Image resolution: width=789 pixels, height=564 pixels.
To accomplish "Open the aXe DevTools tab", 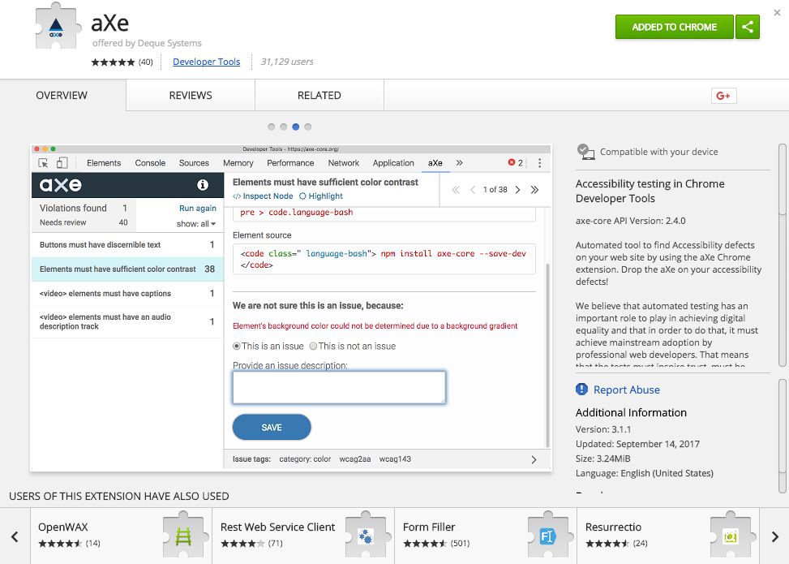I will tap(435, 163).
